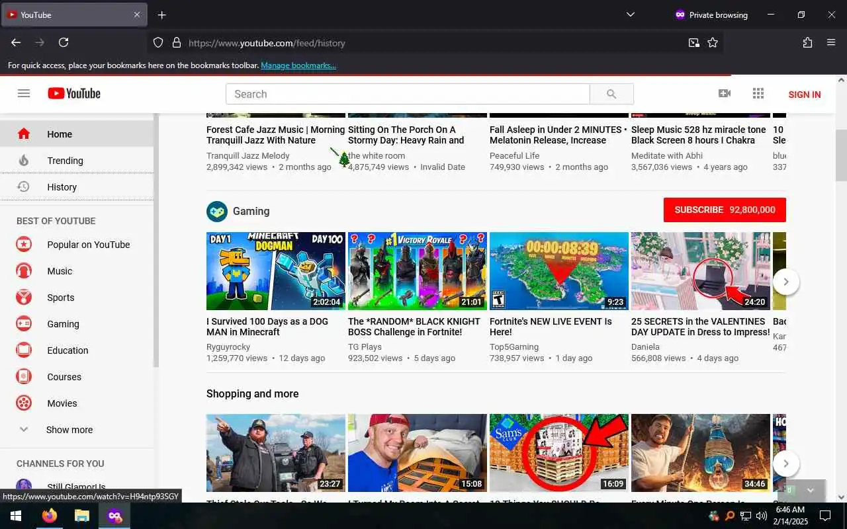
Task: Open the History sidebar item
Action: pyautogui.click(x=77, y=186)
